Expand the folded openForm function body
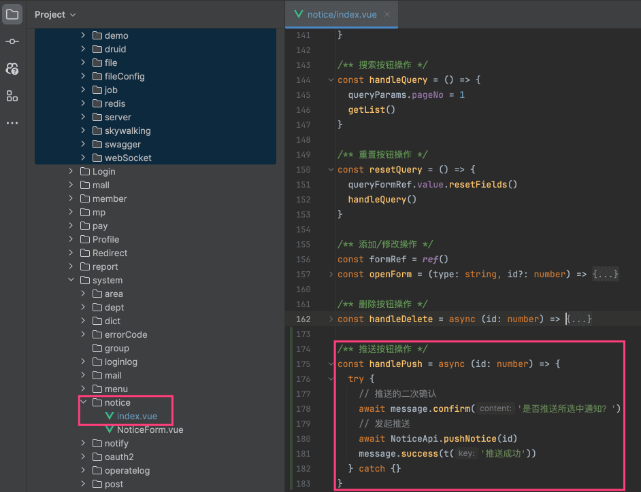Viewport: 641px width, 492px height. point(605,274)
